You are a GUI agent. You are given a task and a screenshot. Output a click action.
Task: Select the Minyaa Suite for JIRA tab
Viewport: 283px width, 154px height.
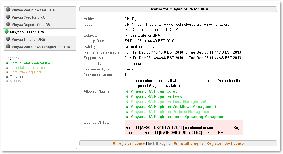coord(40,32)
